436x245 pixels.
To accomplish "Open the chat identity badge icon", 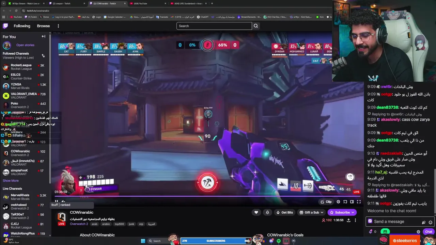I will point(370,222).
